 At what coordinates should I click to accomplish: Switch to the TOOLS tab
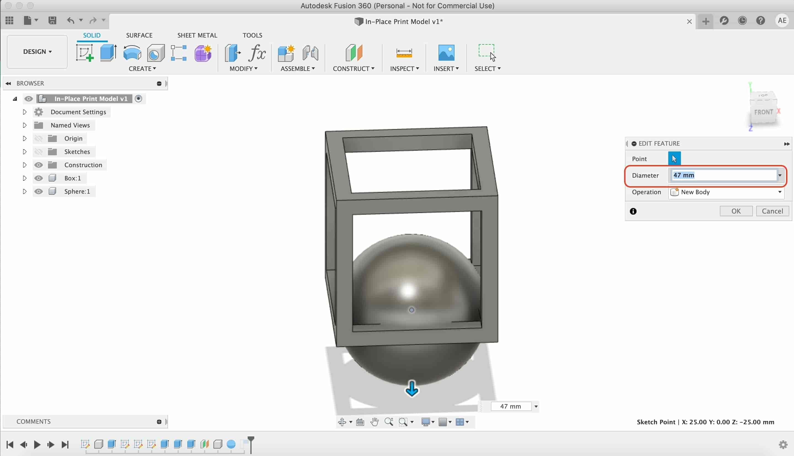(252, 35)
